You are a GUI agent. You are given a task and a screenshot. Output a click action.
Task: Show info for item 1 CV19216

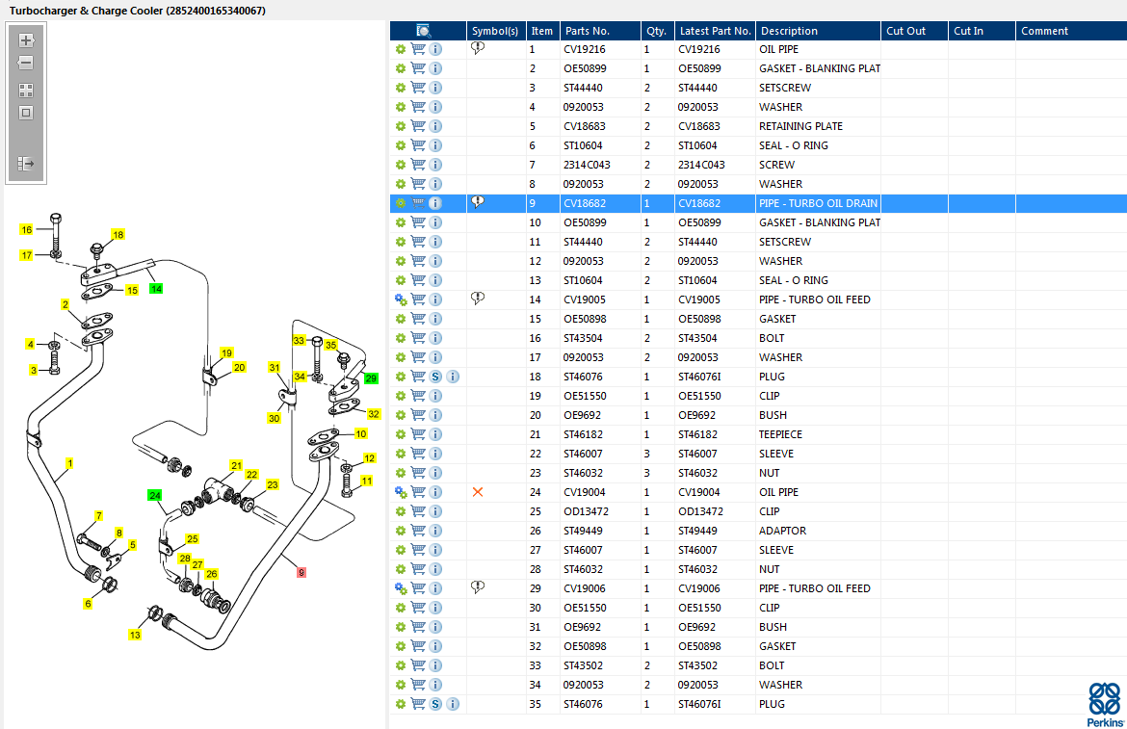[x=435, y=49]
